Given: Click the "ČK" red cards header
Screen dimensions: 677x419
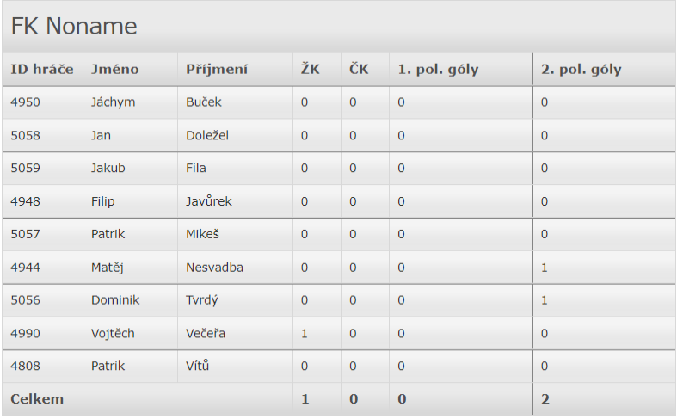Looking at the screenshot, I should [359, 70].
